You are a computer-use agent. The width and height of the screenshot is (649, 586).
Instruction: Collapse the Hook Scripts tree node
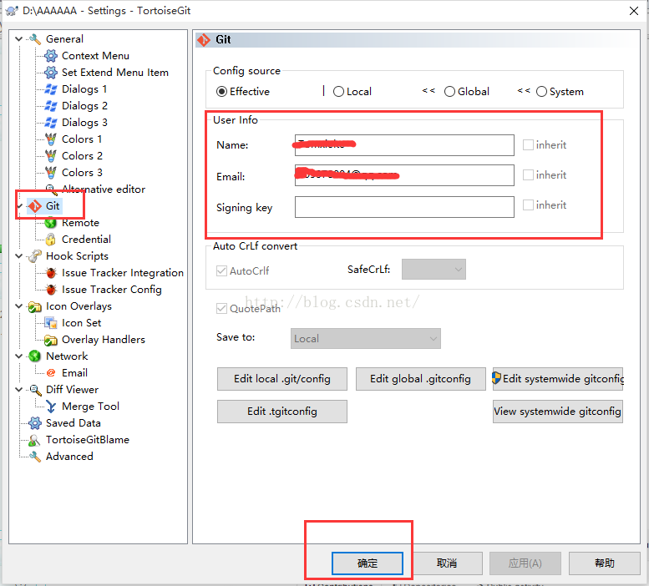(18, 256)
